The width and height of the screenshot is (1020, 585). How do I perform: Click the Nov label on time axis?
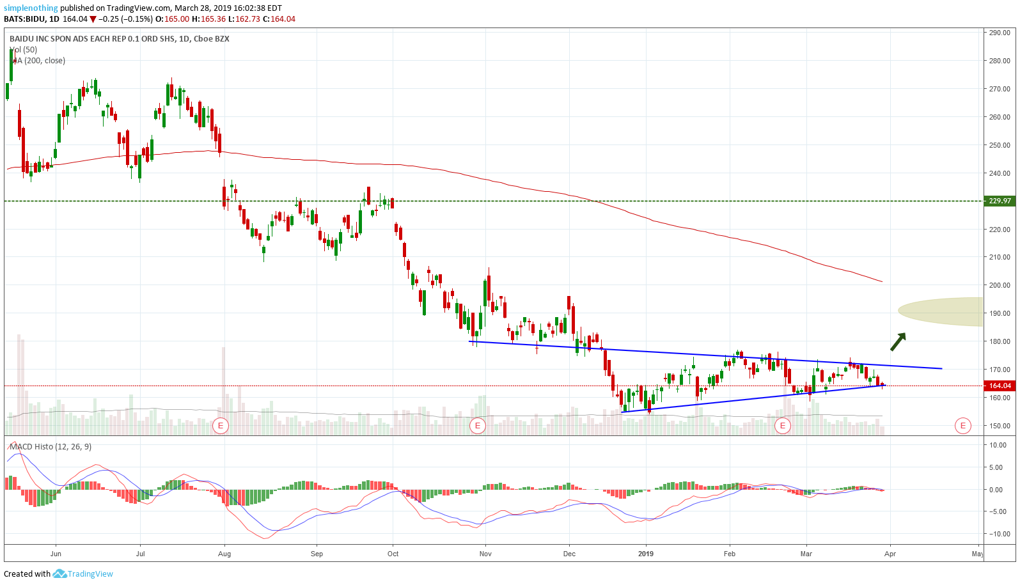pos(485,554)
